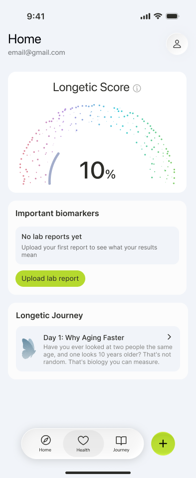Tap the Longetic Score info icon
This screenshot has height=478, width=196.
click(x=137, y=89)
